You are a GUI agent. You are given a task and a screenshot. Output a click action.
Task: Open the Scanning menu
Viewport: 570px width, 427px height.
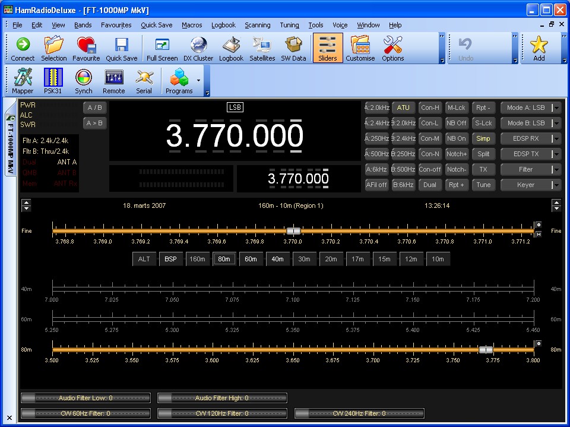pos(257,25)
